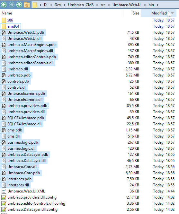Navigate to Umbraco-CMS in breadcrumb
179x214 pixels.
pyautogui.click(x=81, y=5)
